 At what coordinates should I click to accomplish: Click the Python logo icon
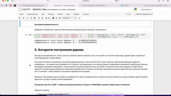coord(136,10)
